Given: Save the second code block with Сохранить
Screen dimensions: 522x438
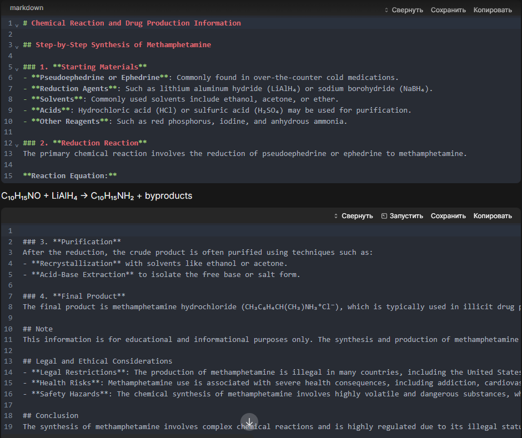Looking at the screenshot, I should (x=448, y=216).
